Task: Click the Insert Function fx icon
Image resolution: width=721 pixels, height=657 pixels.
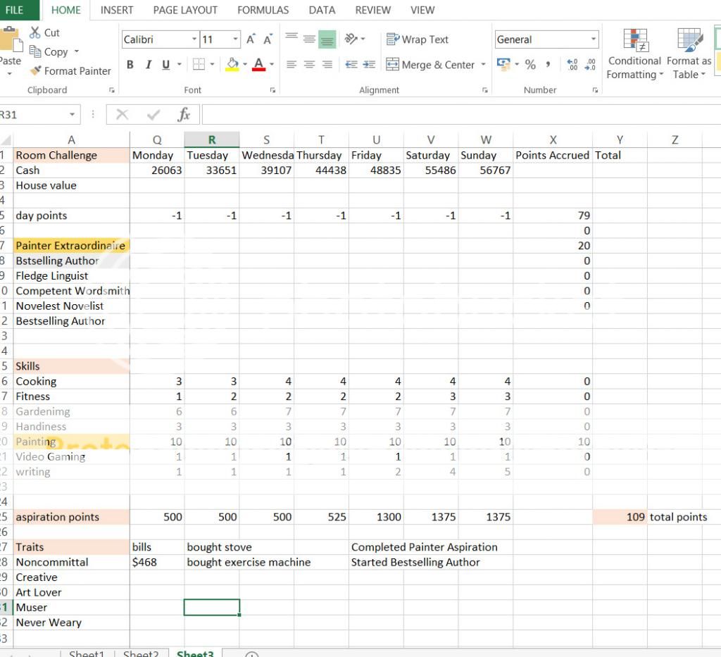Action: pyautogui.click(x=184, y=115)
